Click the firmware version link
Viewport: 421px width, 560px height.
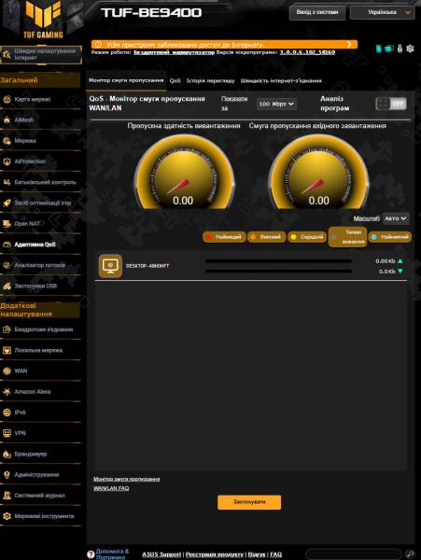click(307, 52)
